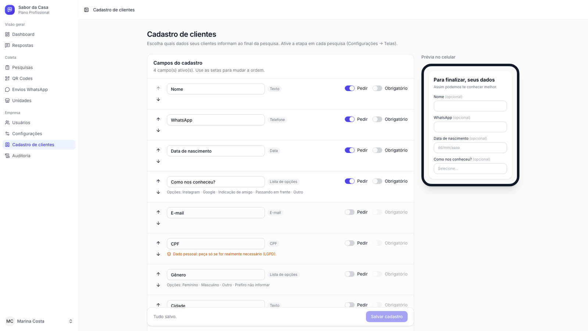Open Unidades in sidebar

39,100
